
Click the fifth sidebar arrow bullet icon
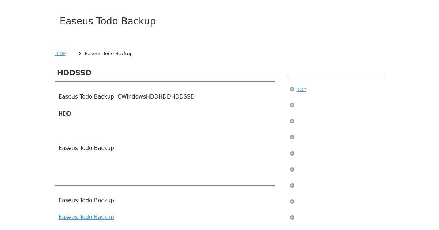point(292,153)
